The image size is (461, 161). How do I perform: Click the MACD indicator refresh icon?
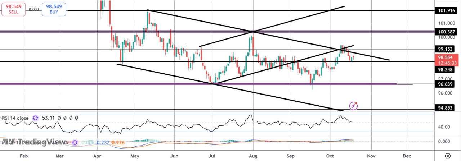[x=75, y=142]
